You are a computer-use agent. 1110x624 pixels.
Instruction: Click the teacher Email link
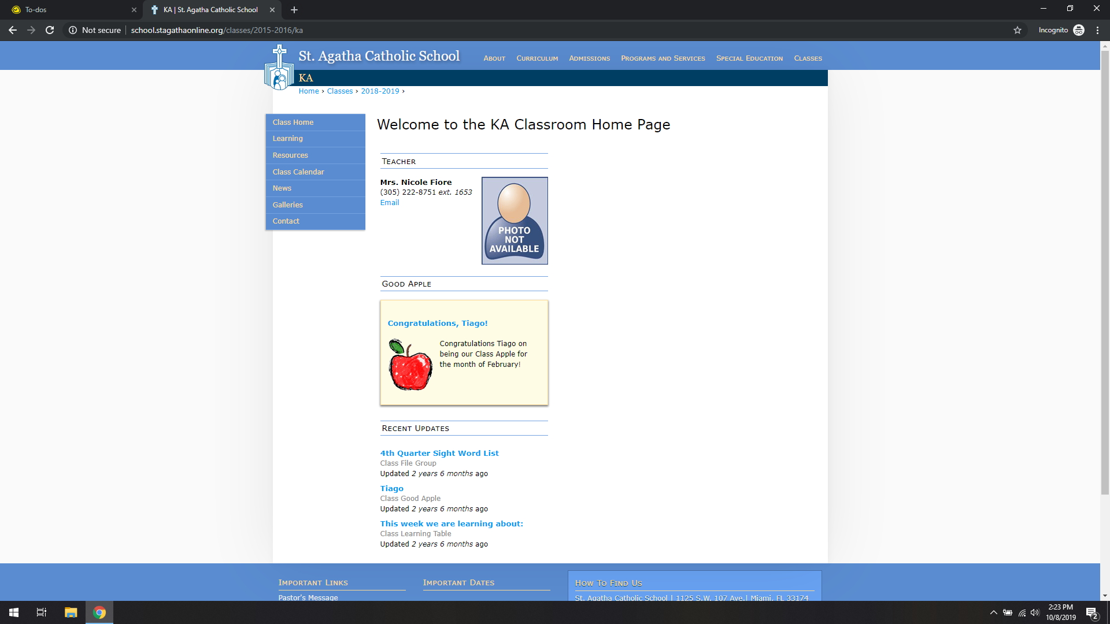tap(390, 203)
